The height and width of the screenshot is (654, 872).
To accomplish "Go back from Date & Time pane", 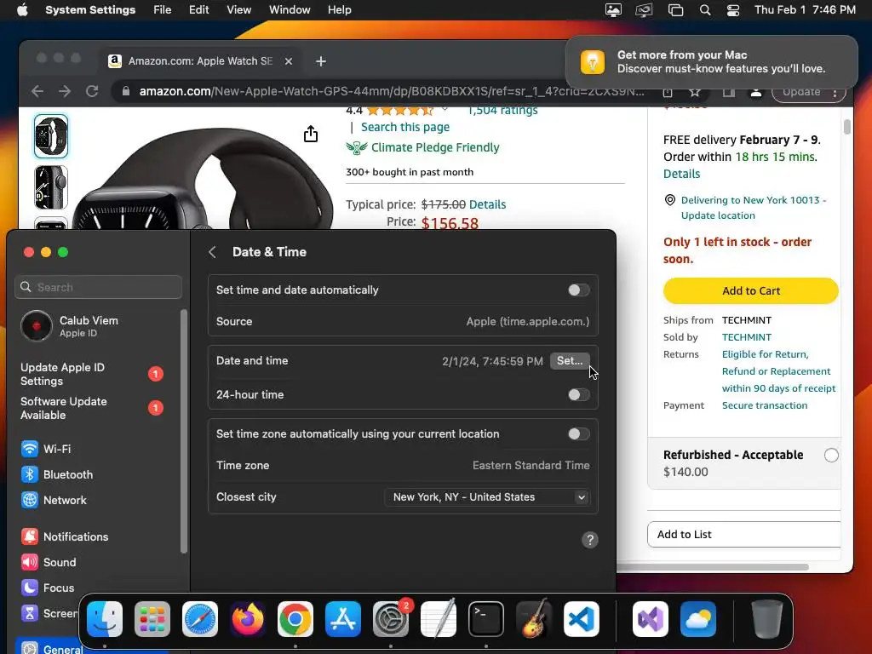I will tap(212, 252).
